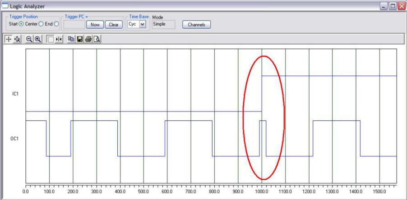Select End trigger position radio button
This screenshot has height=200, width=407.
56,24
